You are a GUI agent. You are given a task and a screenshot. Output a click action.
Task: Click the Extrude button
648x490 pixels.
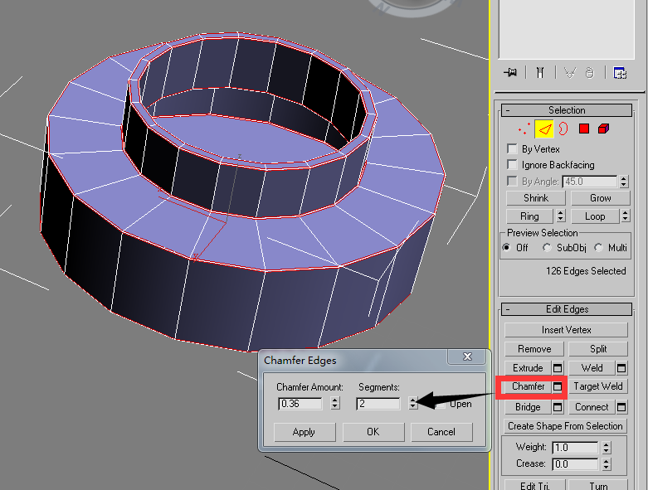pos(528,368)
